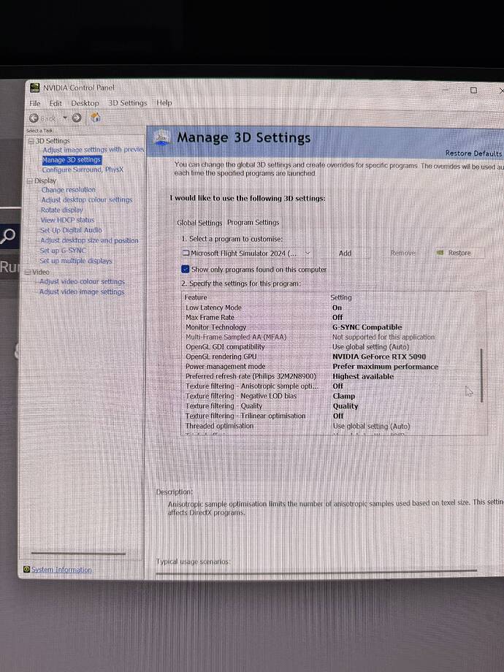Viewport: 504px width, 672px height.
Task: Open the Help menu
Action: pyautogui.click(x=164, y=102)
